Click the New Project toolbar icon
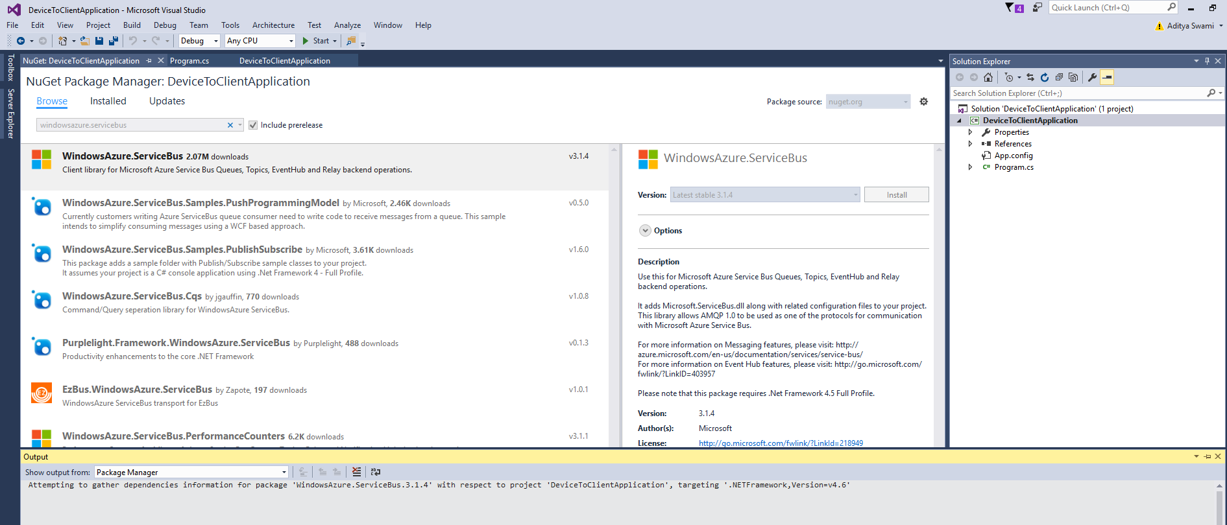This screenshot has height=525, width=1227. (62, 41)
